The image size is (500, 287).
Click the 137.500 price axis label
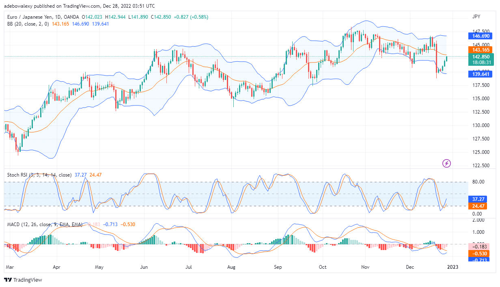click(x=481, y=85)
